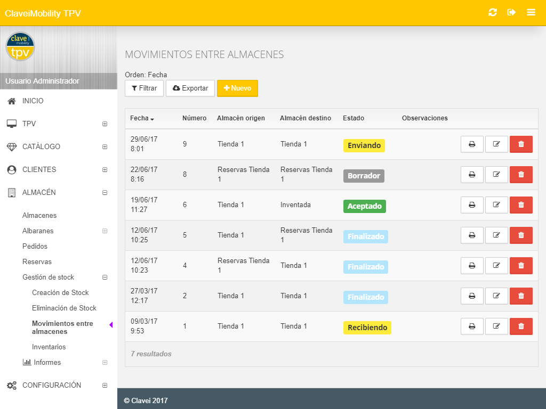Delete movement number 2
The width and height of the screenshot is (546, 409).
(521, 296)
